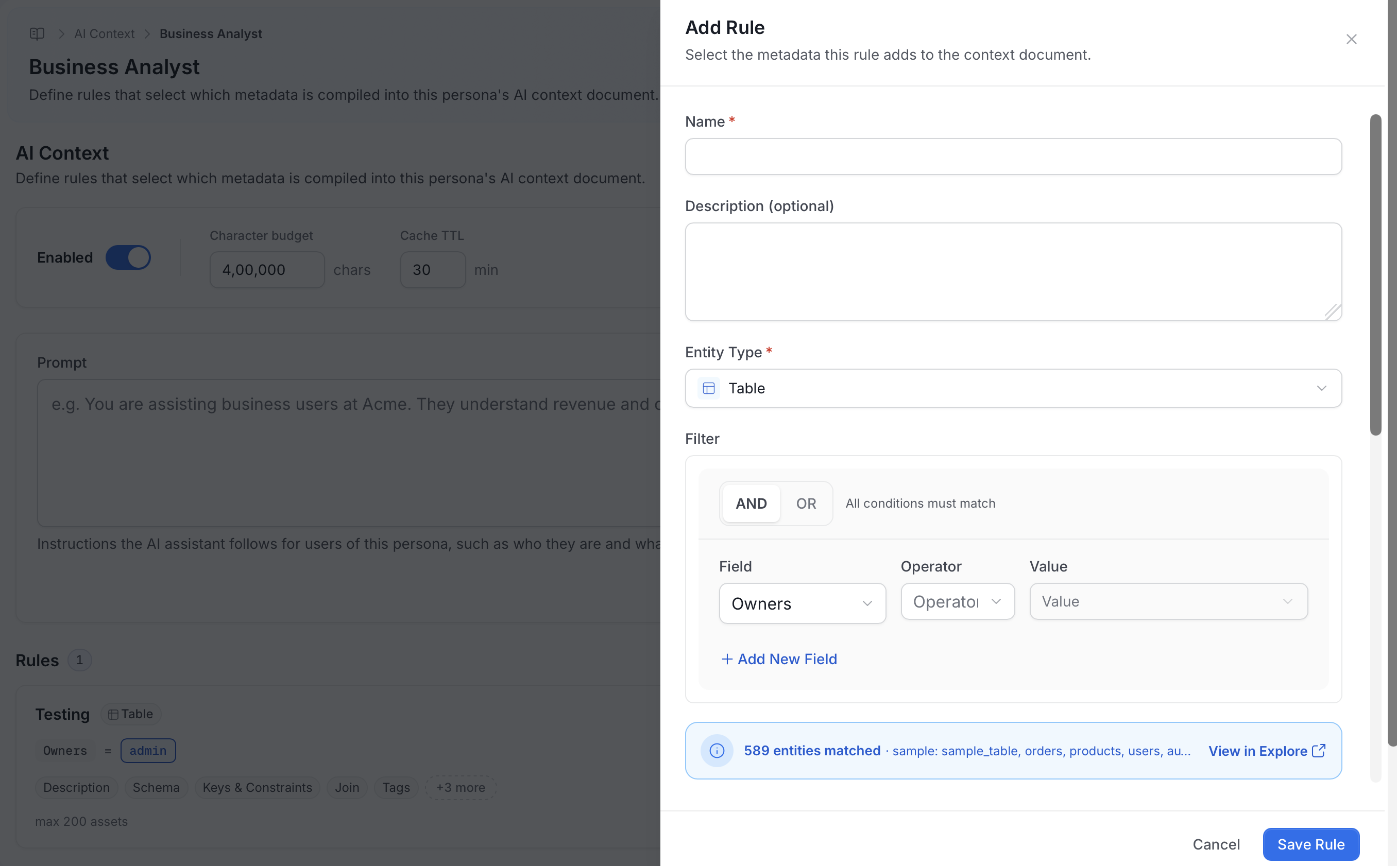
Task: Open the Entity Type dropdown
Action: (1013, 388)
